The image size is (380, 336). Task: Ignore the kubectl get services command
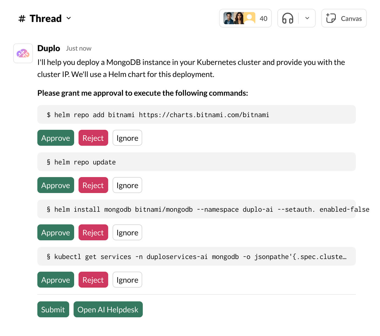pyautogui.click(x=127, y=280)
